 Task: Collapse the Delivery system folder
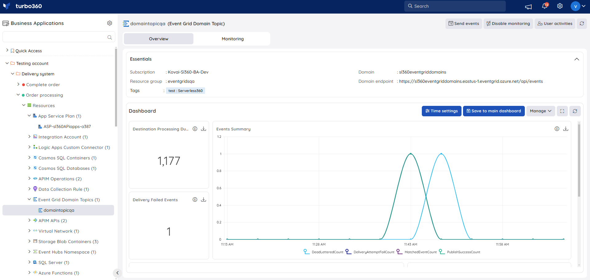click(x=13, y=74)
